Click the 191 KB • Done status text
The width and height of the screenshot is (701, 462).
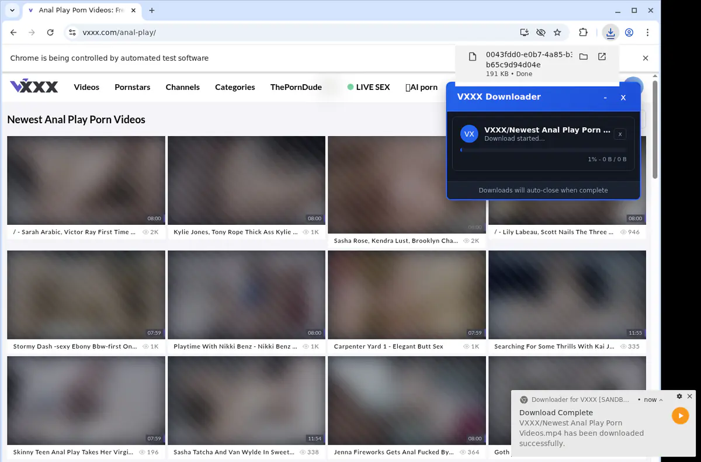[x=509, y=74]
